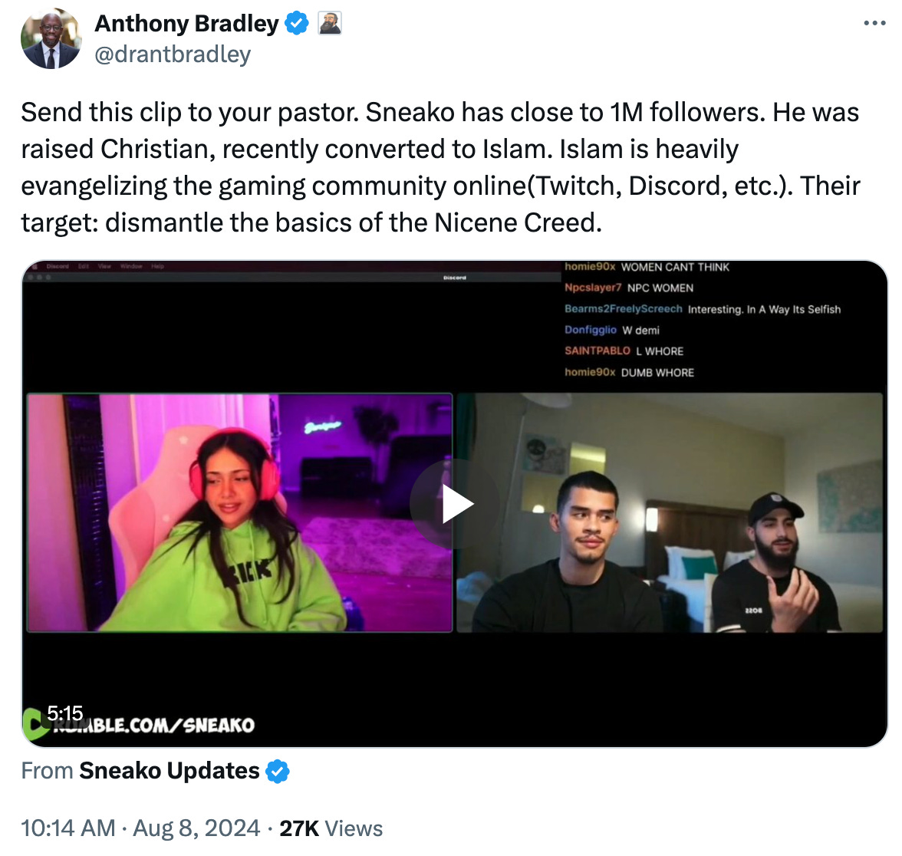Click the View menu in the video's menu bar
The width and height of the screenshot is (902, 856).
coord(104,266)
